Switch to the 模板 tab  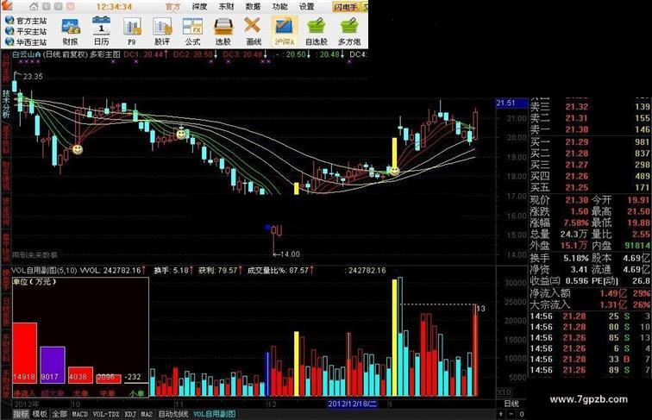pos(40,414)
